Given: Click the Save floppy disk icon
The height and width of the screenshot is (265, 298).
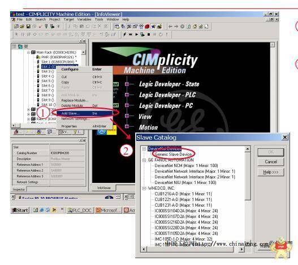Looking at the screenshot, I should click(x=28, y=27).
